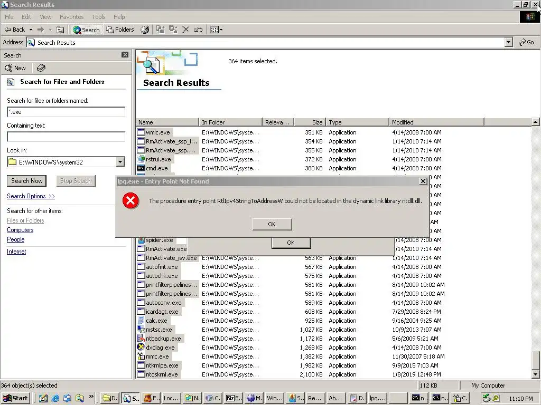Open the Tools menu
541x405 pixels.
click(x=99, y=17)
